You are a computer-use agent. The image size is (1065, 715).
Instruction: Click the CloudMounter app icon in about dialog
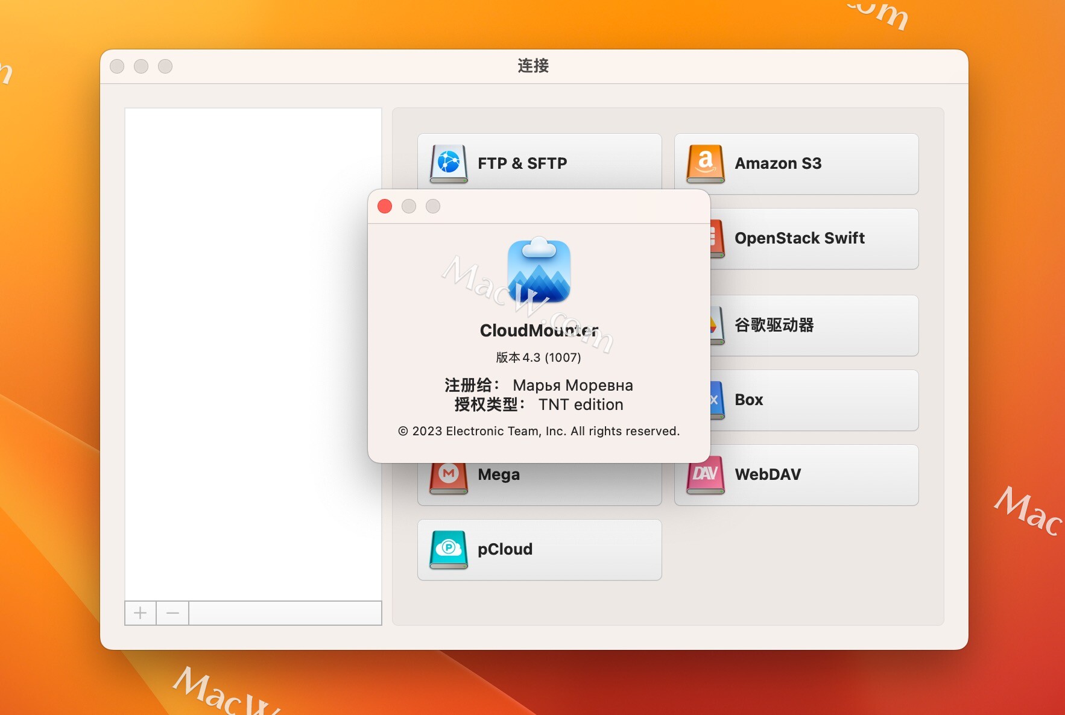[539, 271]
